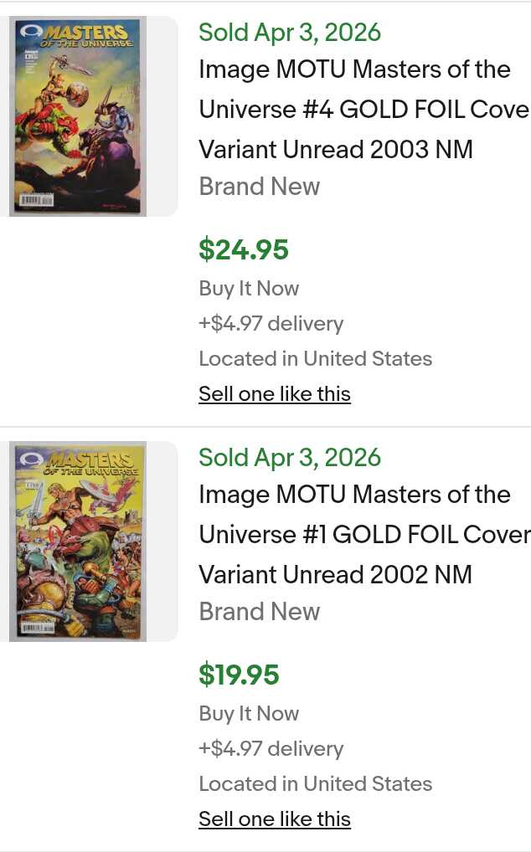Click "Located in United States" on the #4 listing
The width and height of the screenshot is (531, 852).
click(316, 358)
